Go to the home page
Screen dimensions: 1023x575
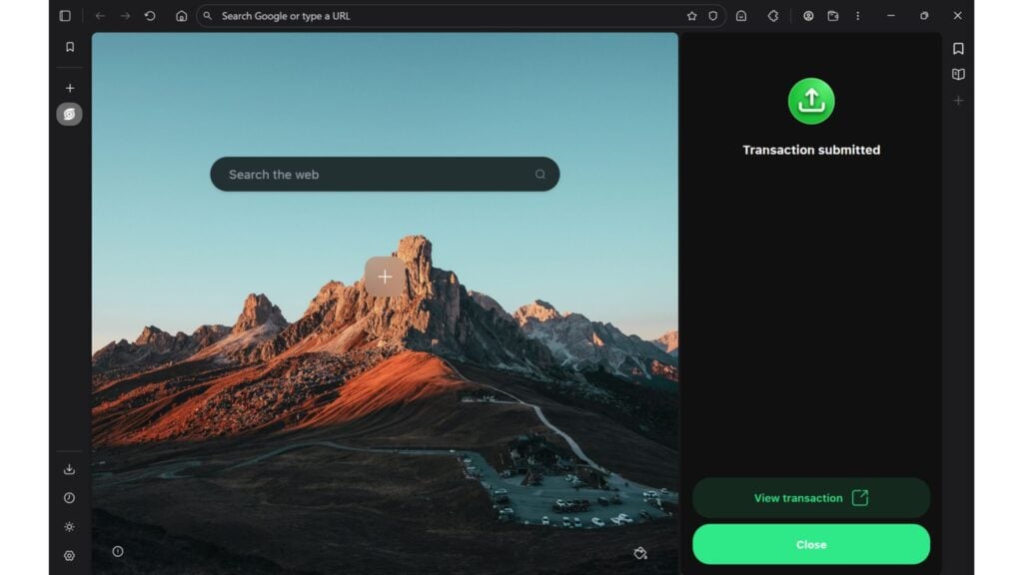(180, 16)
